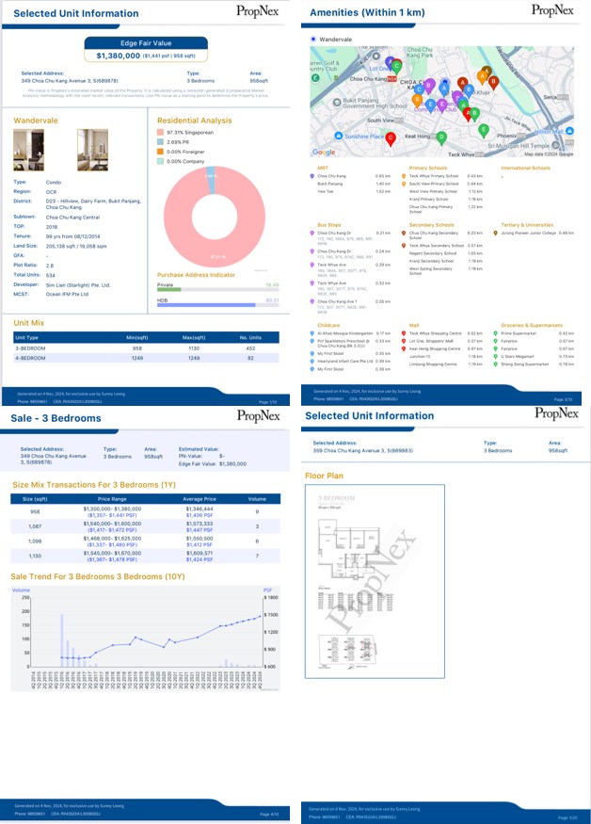Click the blue PR legend swatch
Viewport: 591px width, 824px height.
(x=160, y=142)
